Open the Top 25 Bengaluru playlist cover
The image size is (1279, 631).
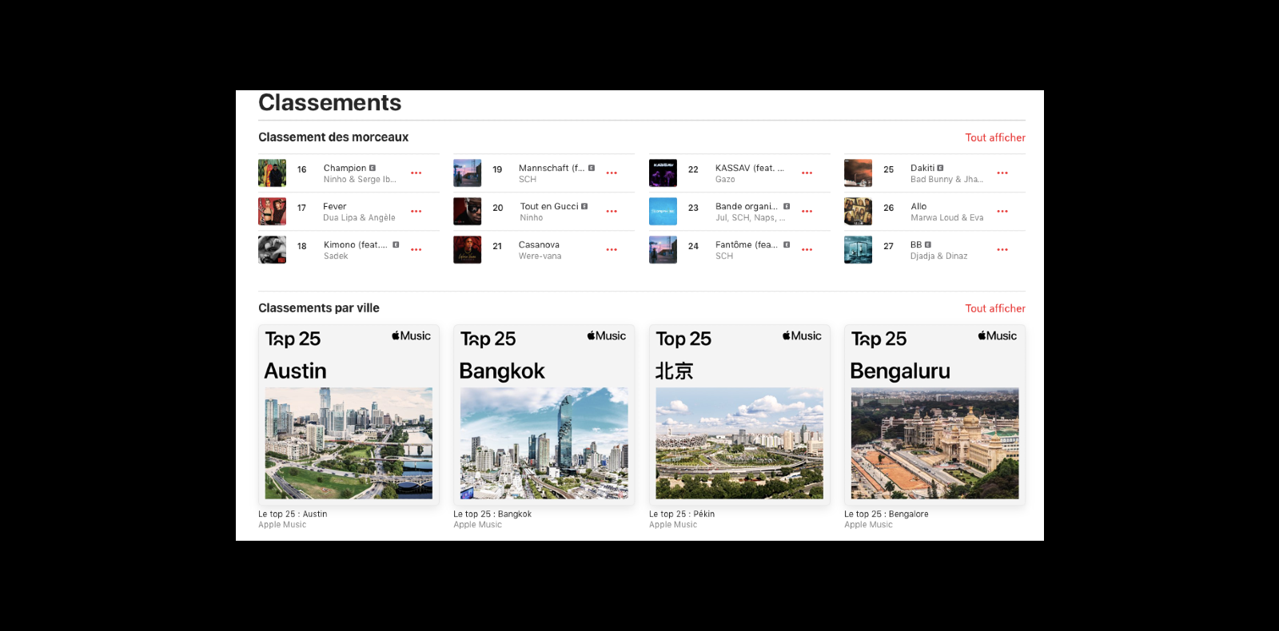click(x=934, y=415)
